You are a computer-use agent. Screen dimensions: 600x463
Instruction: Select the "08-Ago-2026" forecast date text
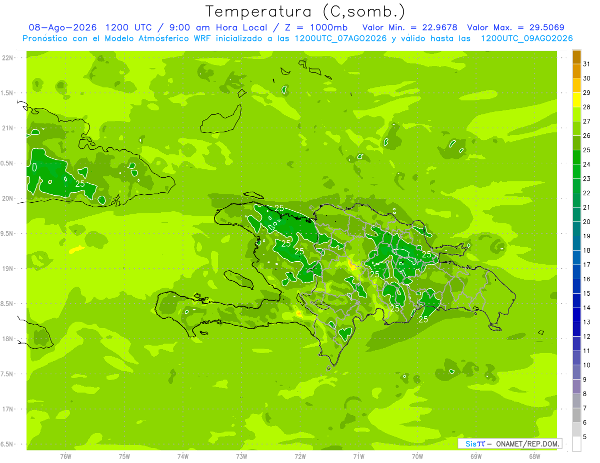pyautogui.click(x=63, y=27)
